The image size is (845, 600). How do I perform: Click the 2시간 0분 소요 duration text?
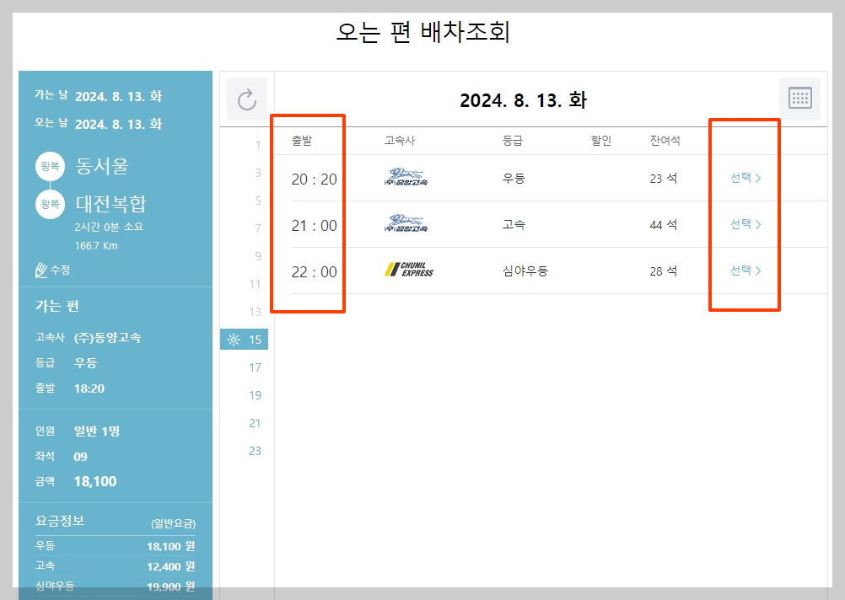point(109,227)
